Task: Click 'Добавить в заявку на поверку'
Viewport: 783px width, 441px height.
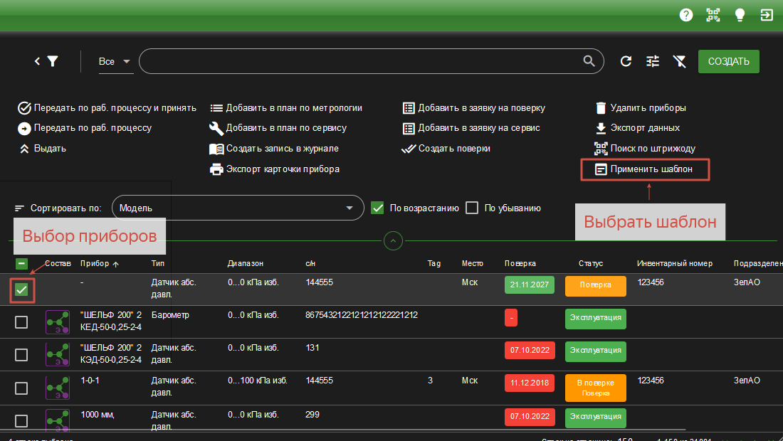Action: (474, 107)
